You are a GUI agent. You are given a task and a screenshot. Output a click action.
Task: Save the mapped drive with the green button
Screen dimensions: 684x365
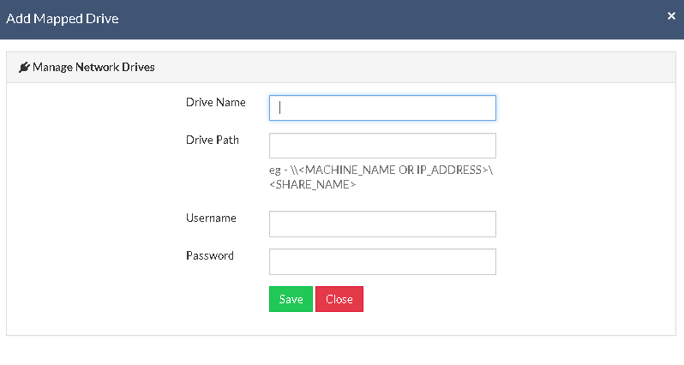click(291, 299)
